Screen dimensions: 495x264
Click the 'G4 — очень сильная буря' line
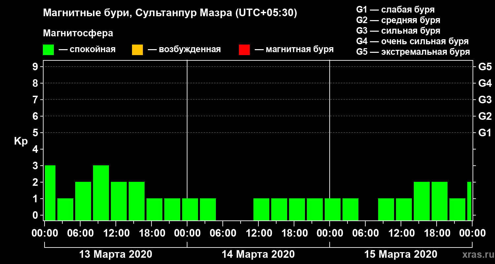point(412,41)
